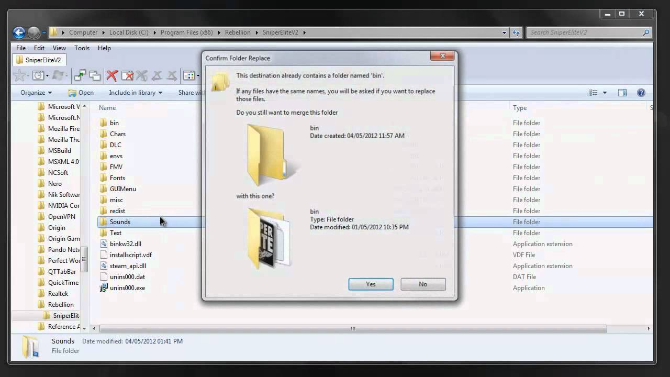Select the FMV folder in file list
Screen dimensions: 670x377
(x=116, y=167)
